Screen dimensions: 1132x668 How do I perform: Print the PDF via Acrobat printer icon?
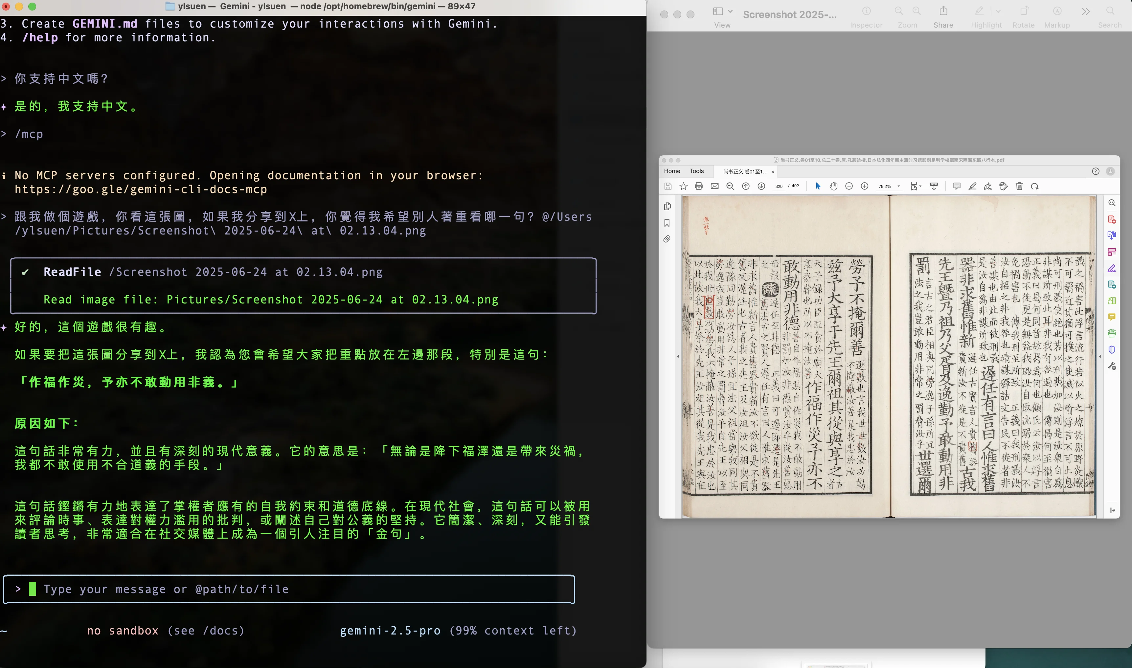[x=699, y=186]
